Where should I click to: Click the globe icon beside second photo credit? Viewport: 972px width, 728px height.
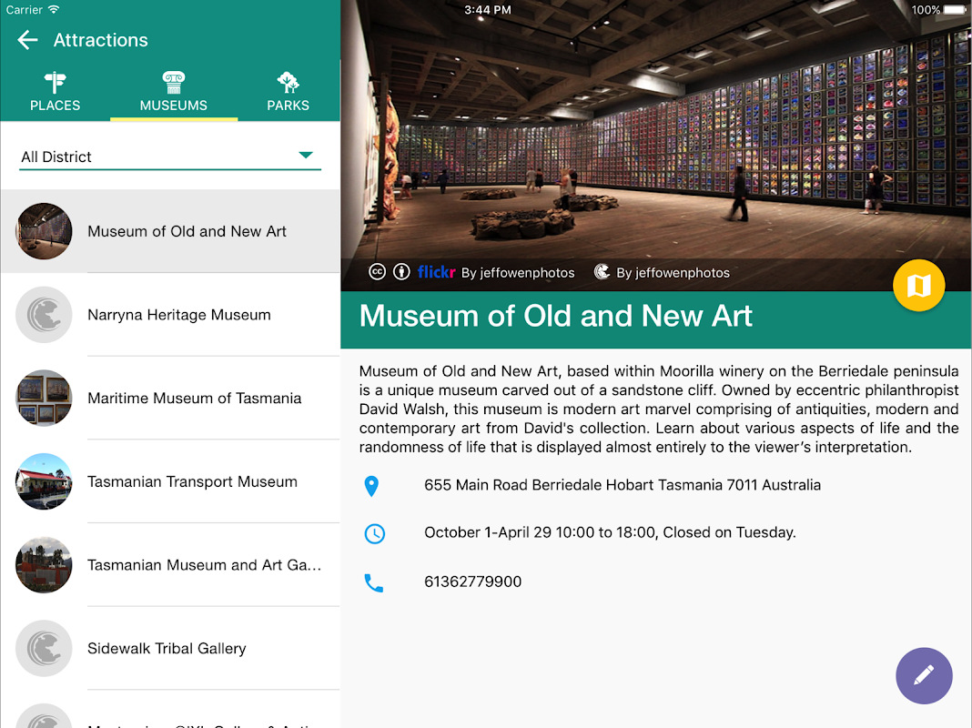pyautogui.click(x=602, y=272)
